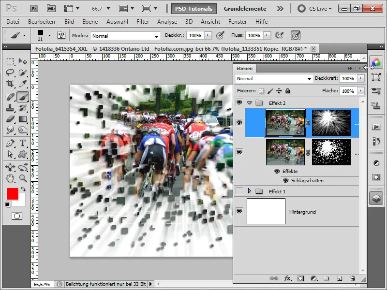This screenshot has height=290, width=387.
Task: Select the Pen tool
Action: [x=10, y=143]
